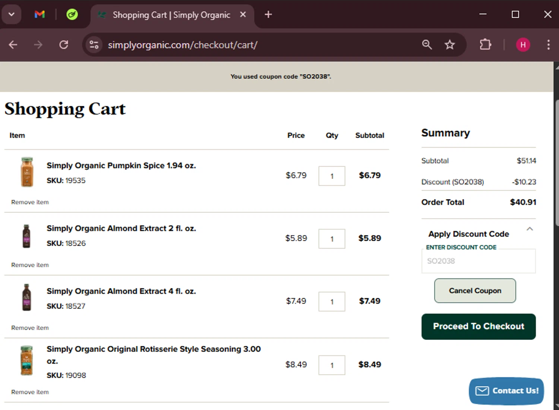Open Simply Organic Pumpkin Spice 1.94 oz. link
Screen dimensions: 559x410
(121, 165)
